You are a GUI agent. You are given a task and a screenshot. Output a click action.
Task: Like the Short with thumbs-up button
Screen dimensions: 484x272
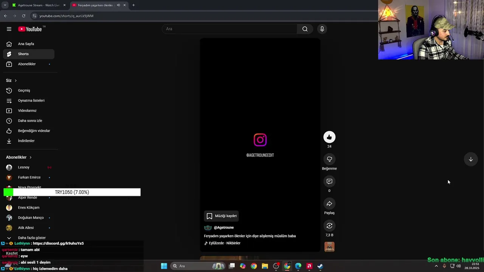click(329, 137)
